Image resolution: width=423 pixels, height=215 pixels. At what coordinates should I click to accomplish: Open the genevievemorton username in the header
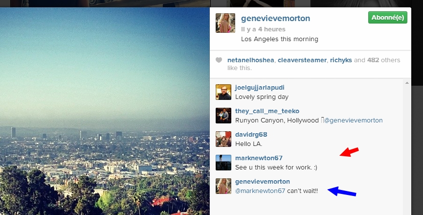click(275, 19)
